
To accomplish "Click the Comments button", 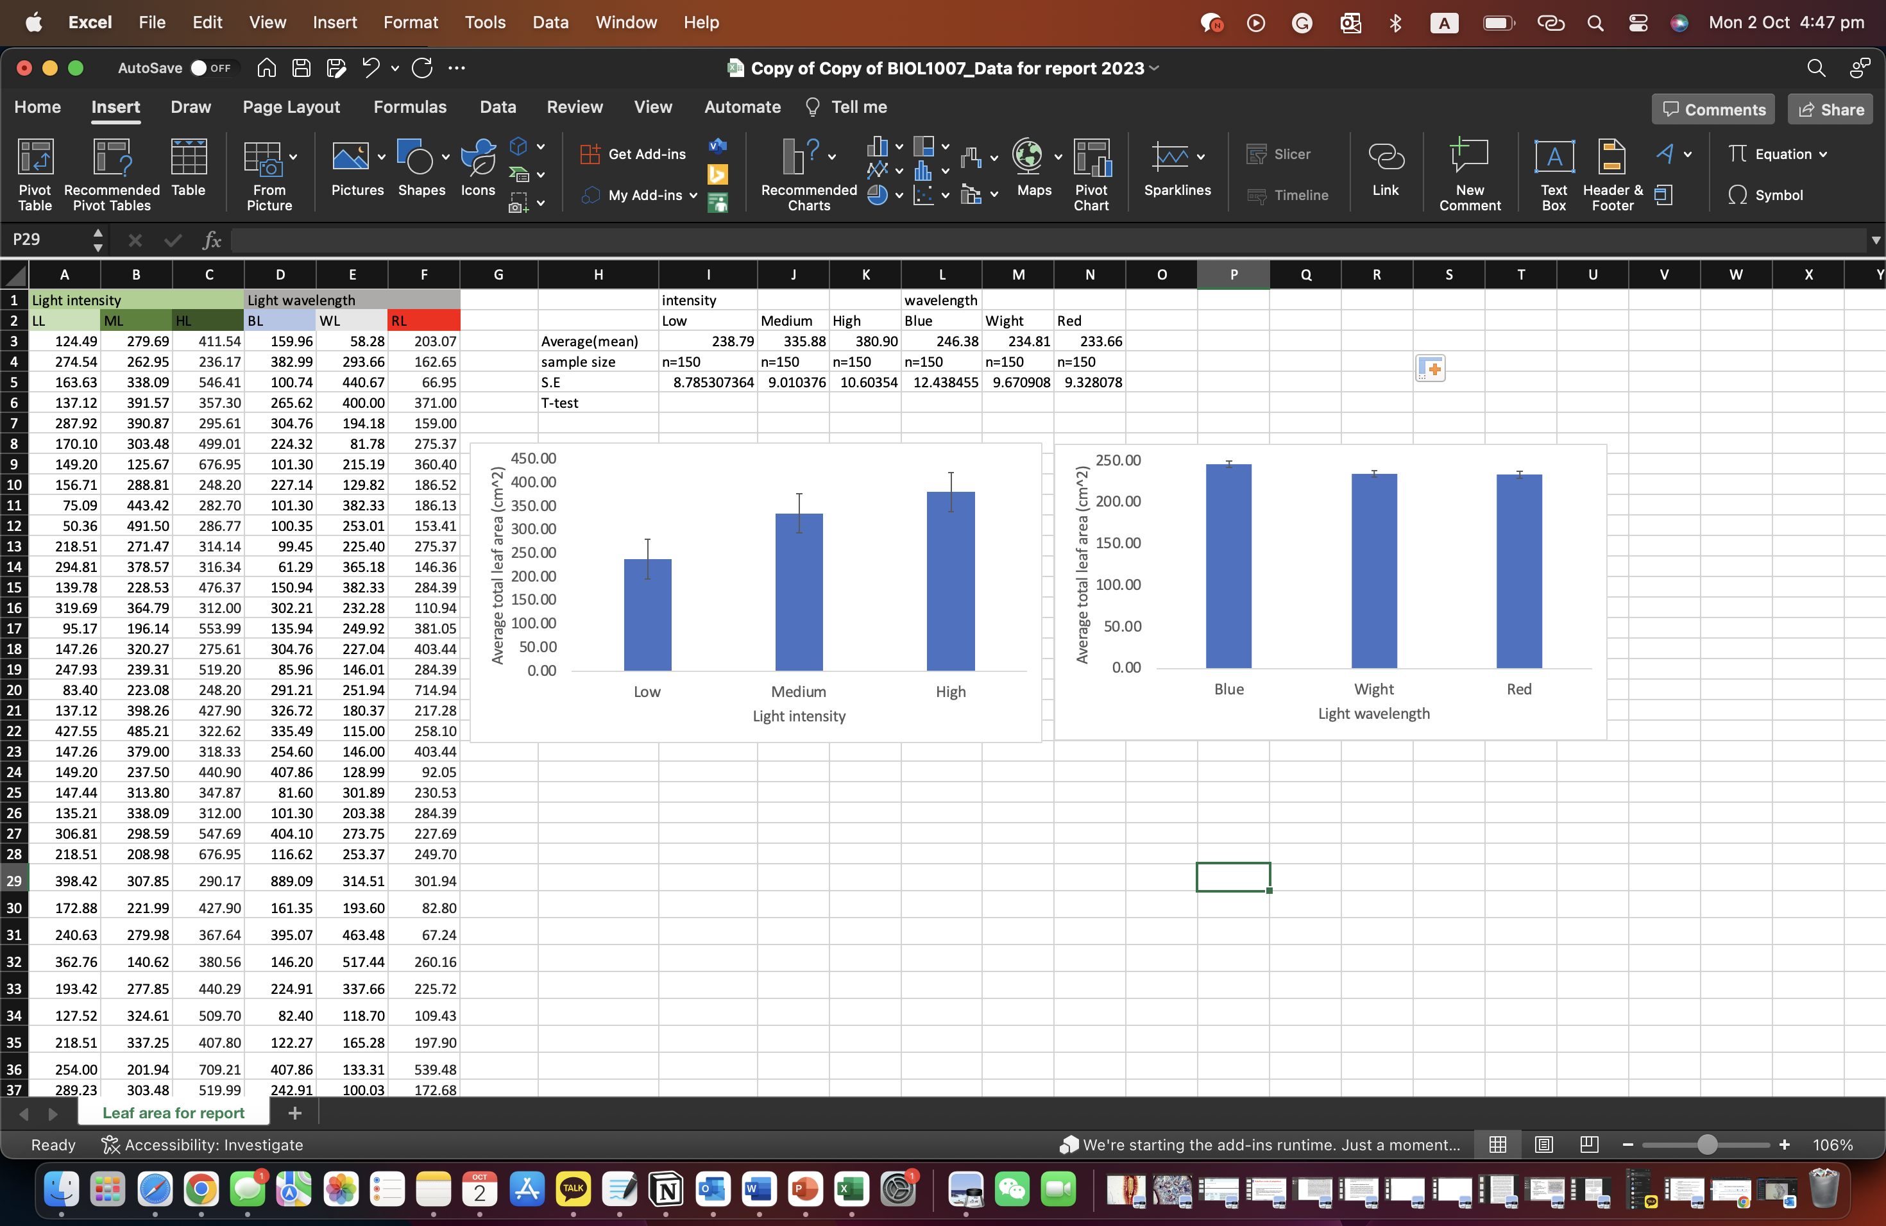I will click(1713, 109).
